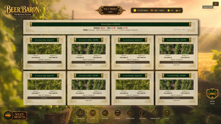Click the '8 A (0.08 HA) · Barley' title
221x124 pixels.
coord(133,40)
